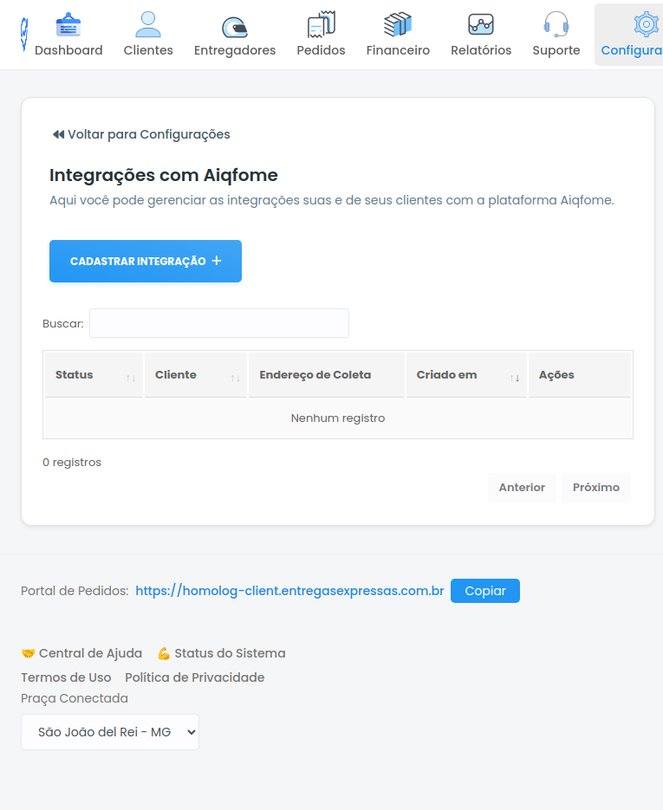Image resolution: width=663 pixels, height=810 pixels.
Task: Open the Praça Conectada city dropdown
Action: pos(109,731)
